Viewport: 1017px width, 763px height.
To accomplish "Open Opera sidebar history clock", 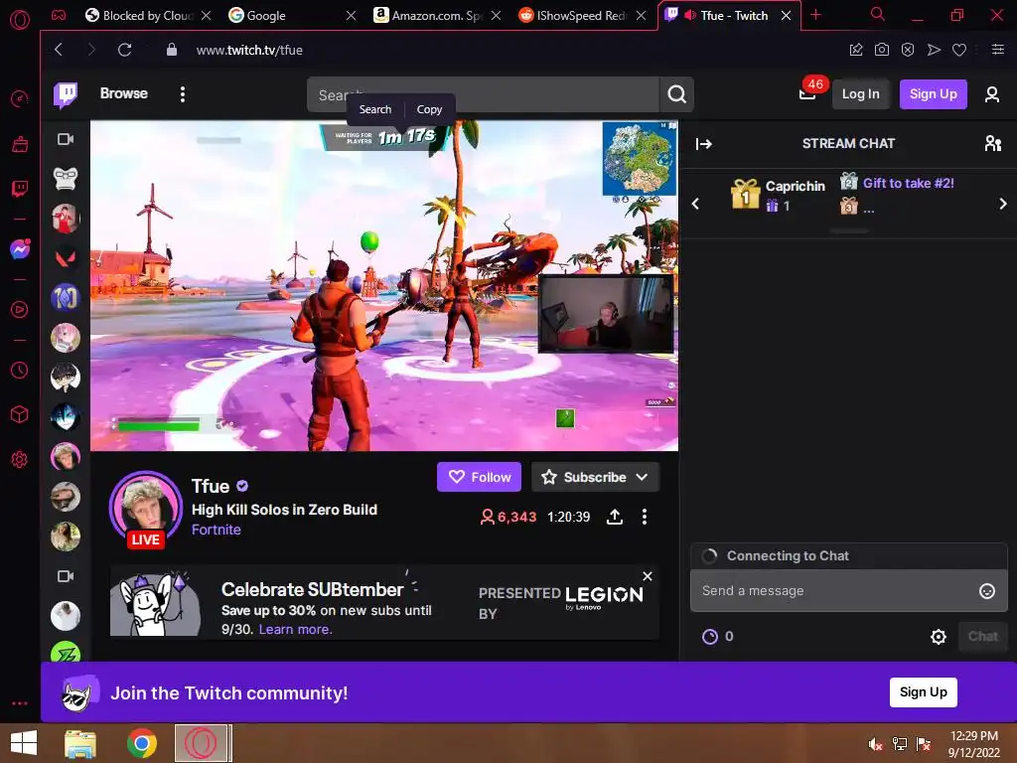I will click(20, 371).
